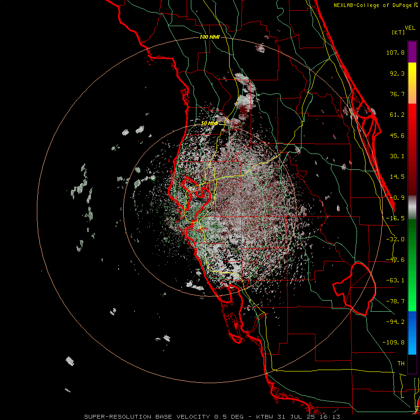The image size is (420, 420).
Task: Click the yellow-orange segment of velocity color bar
Action: pos(412,83)
